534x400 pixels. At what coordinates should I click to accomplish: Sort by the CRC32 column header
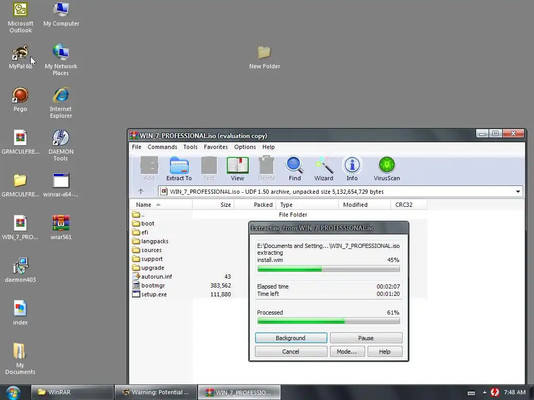pos(409,204)
